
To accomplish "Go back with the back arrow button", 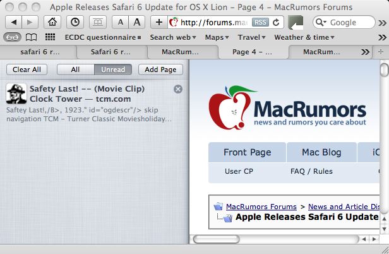I will 14,23.
